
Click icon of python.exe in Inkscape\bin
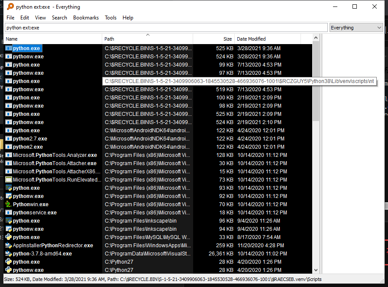(x=8, y=220)
